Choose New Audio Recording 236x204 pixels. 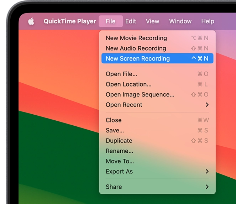point(157,48)
